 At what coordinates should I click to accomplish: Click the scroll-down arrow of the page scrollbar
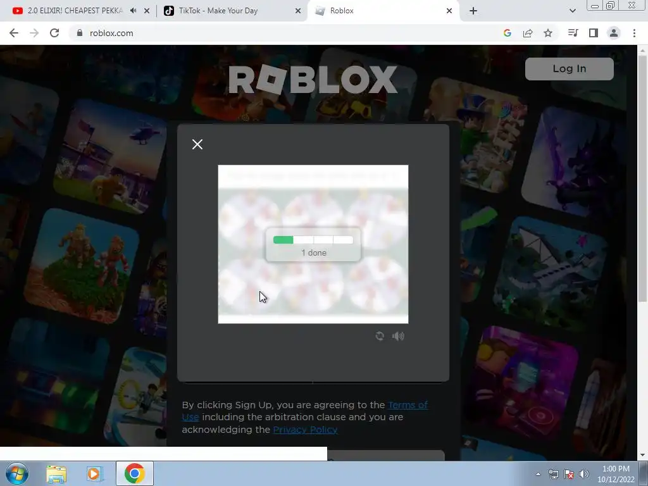[x=642, y=455]
